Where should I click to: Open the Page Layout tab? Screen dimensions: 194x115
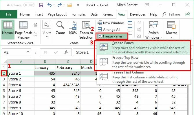(57, 14)
